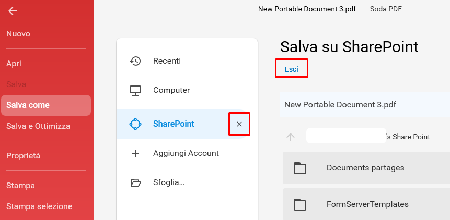Click the Share Point breadcrumb path
Screen dimensions: 450x220
tap(368, 137)
